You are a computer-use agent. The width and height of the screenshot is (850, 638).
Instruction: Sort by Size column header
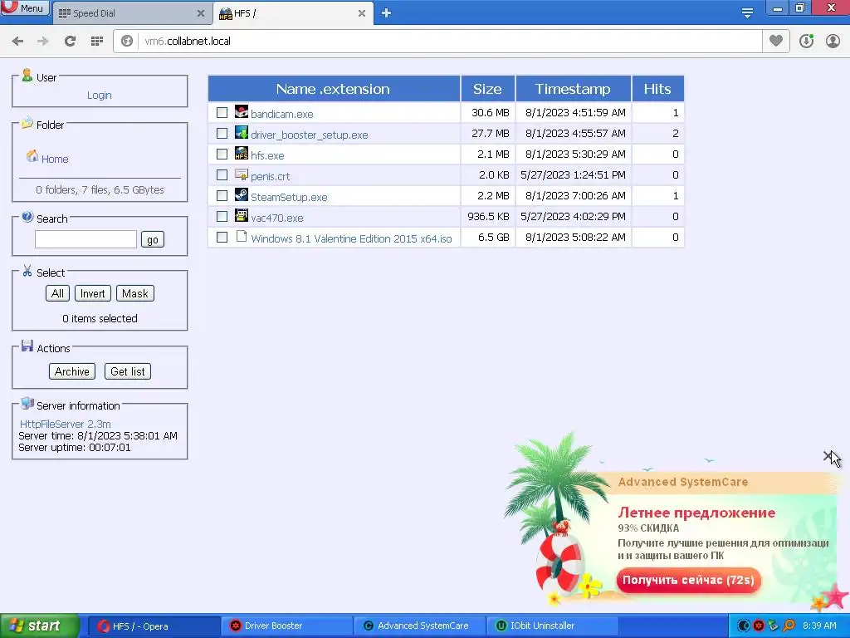tap(487, 89)
